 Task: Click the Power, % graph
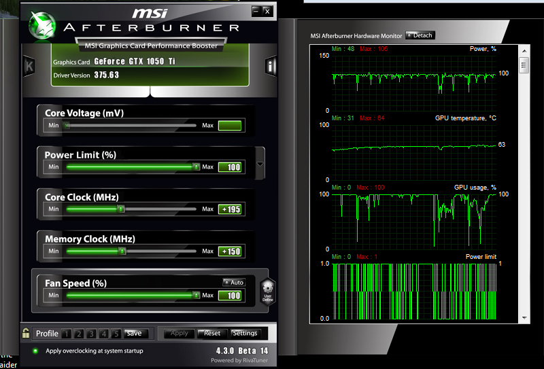pyautogui.click(x=414, y=83)
